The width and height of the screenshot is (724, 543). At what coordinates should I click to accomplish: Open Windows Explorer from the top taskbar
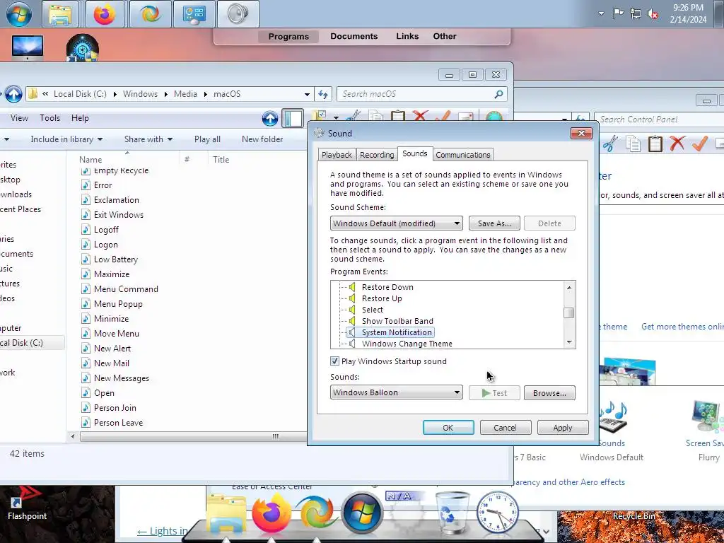tap(60, 14)
